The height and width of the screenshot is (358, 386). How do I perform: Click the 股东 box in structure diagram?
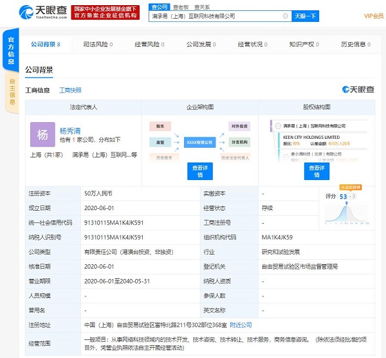160,126
